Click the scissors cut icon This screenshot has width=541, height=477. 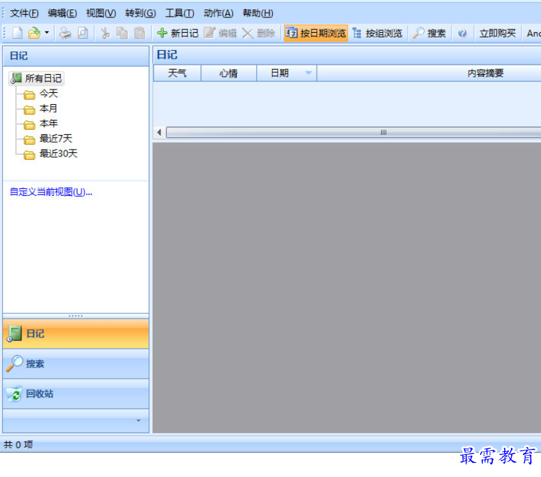[x=105, y=33]
